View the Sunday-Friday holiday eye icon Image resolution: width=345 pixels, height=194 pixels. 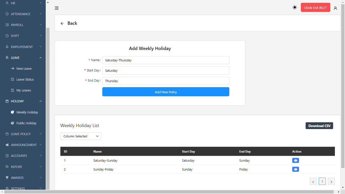point(295,169)
